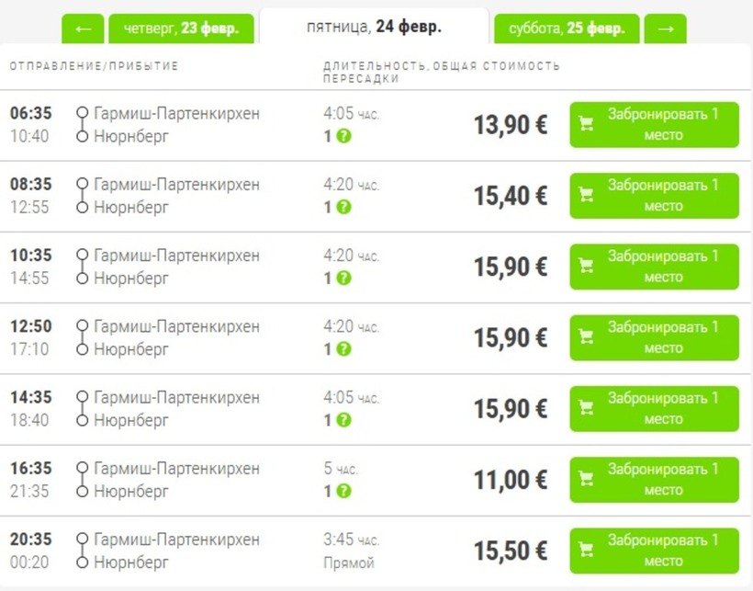Image resolution: width=753 pixels, height=591 pixels.
Task: Book the cheapest 11,00 € trip
Action: 654,480
